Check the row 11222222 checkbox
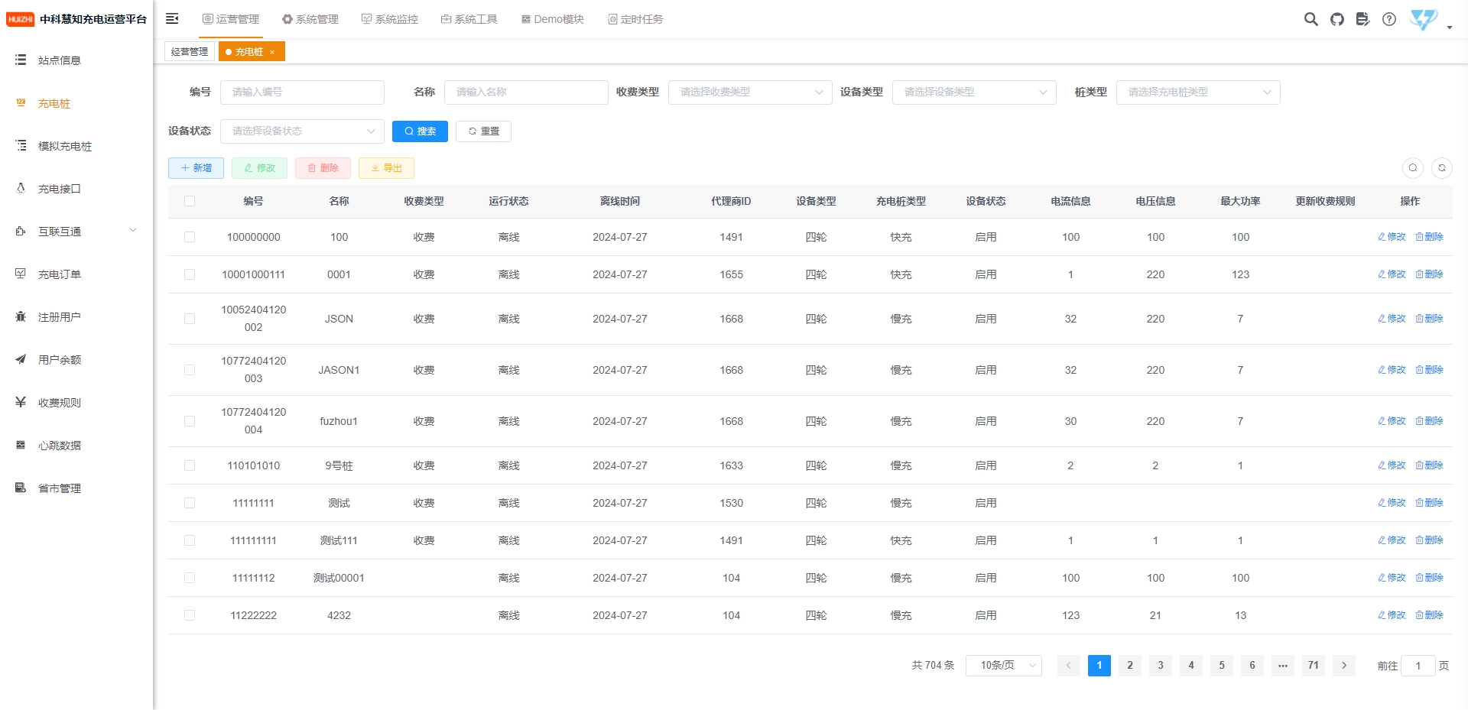Screen dimensions: 1468x710 [x=190, y=615]
